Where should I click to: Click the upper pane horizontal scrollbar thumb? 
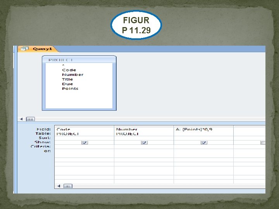point(30,119)
